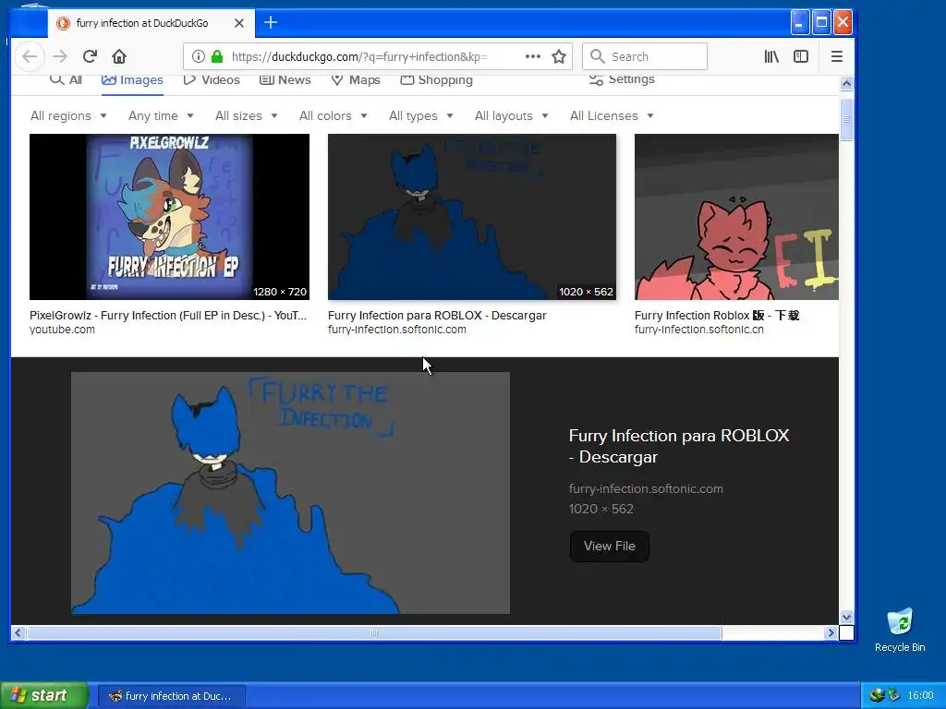The image size is (946, 709).
Task: Open the Recycle Bin desktop icon
Action: 900,630
